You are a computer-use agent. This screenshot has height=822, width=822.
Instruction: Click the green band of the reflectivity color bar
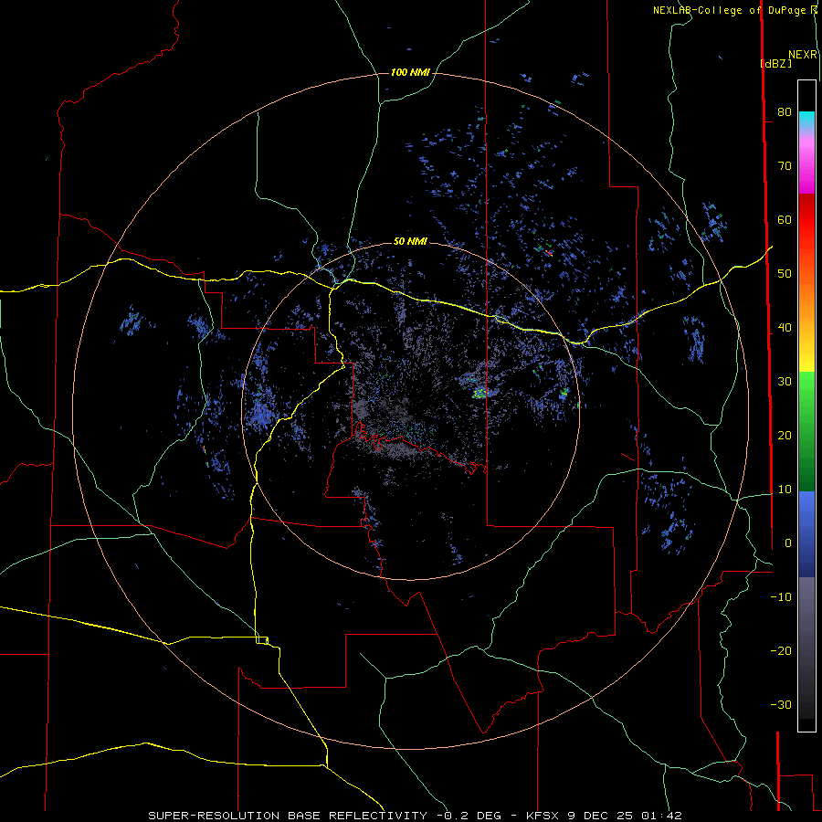tap(806, 431)
